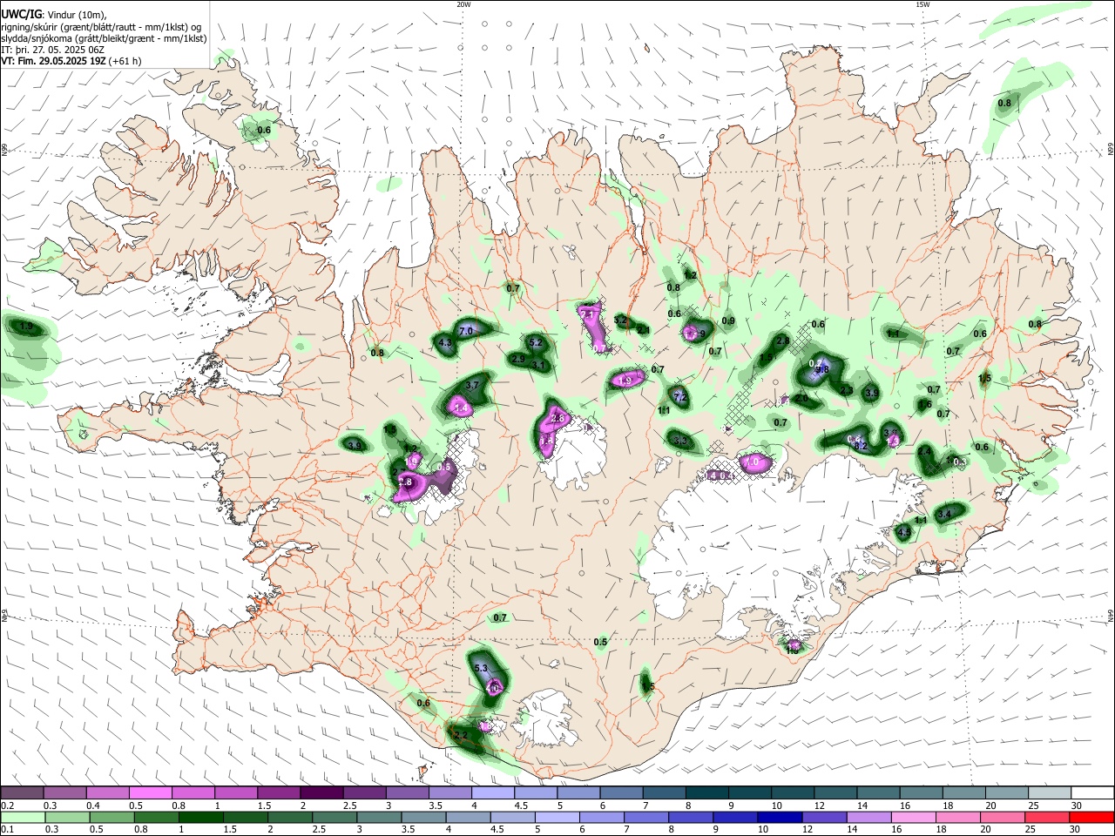The width and height of the screenshot is (1115, 836).
Task: Click the '7.2' precipitation value
Action: (681, 397)
